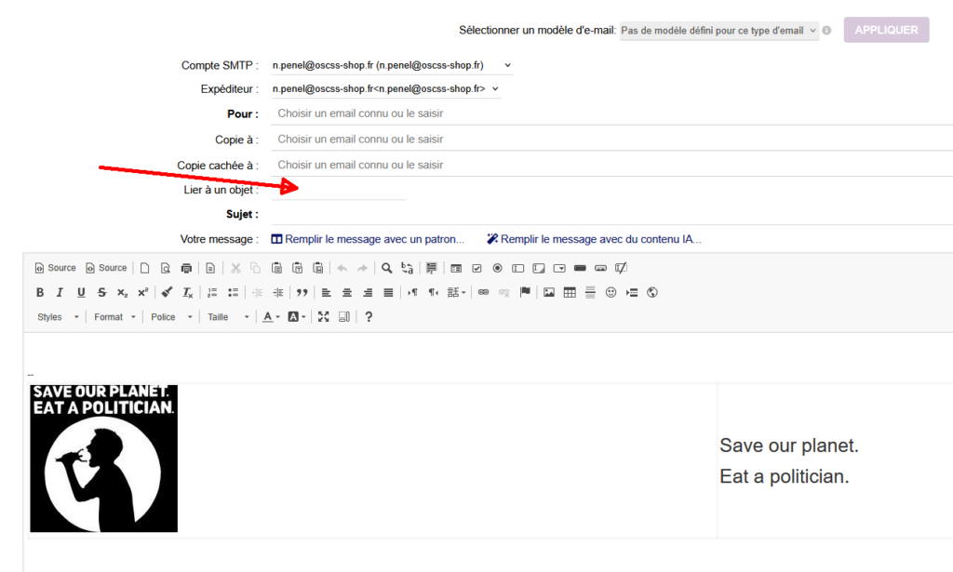Open the text color picker
The width and height of the screenshot is (953, 572).
tap(271, 317)
